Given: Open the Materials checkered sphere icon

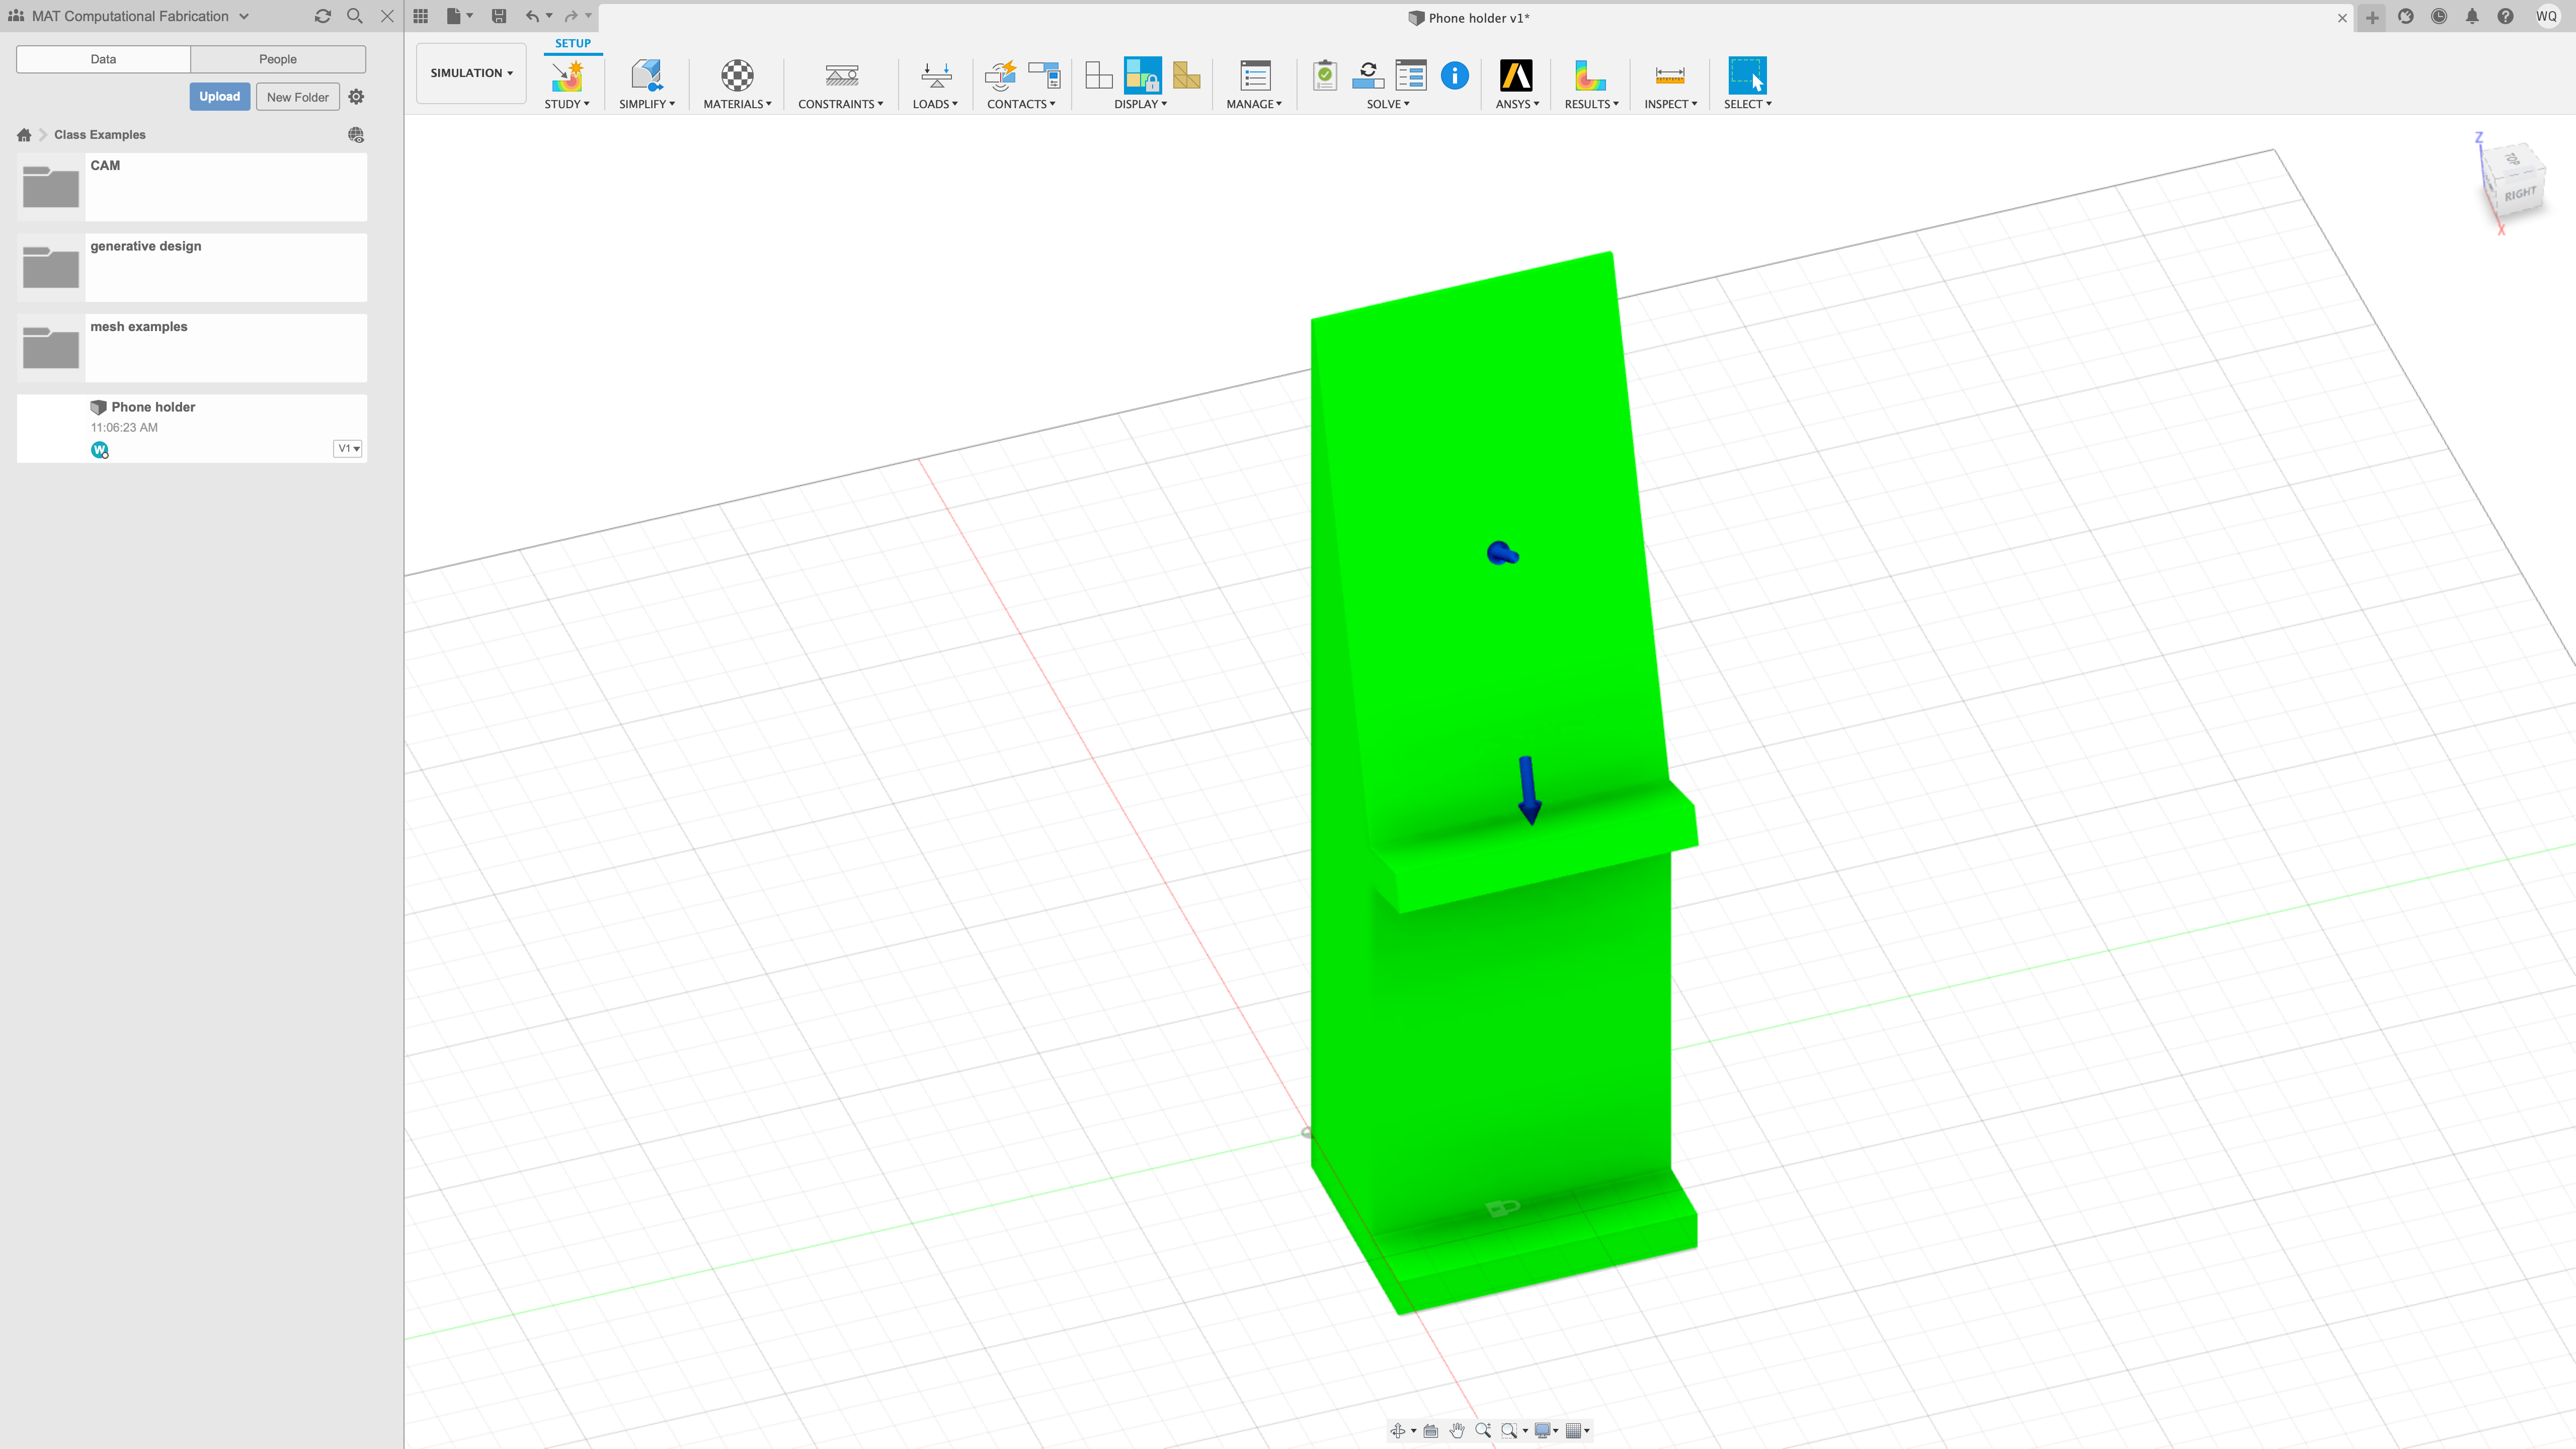Looking at the screenshot, I should 737,76.
